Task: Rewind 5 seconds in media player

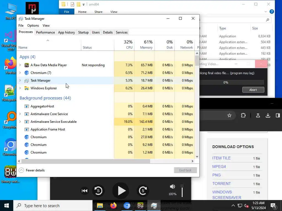Action: [98, 191]
